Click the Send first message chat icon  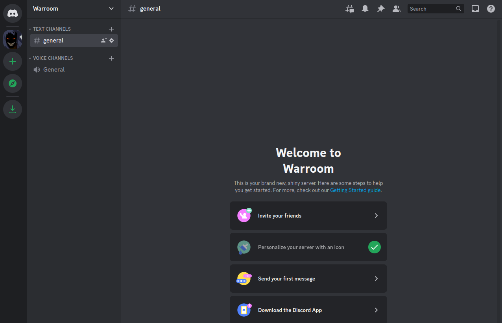(x=244, y=279)
